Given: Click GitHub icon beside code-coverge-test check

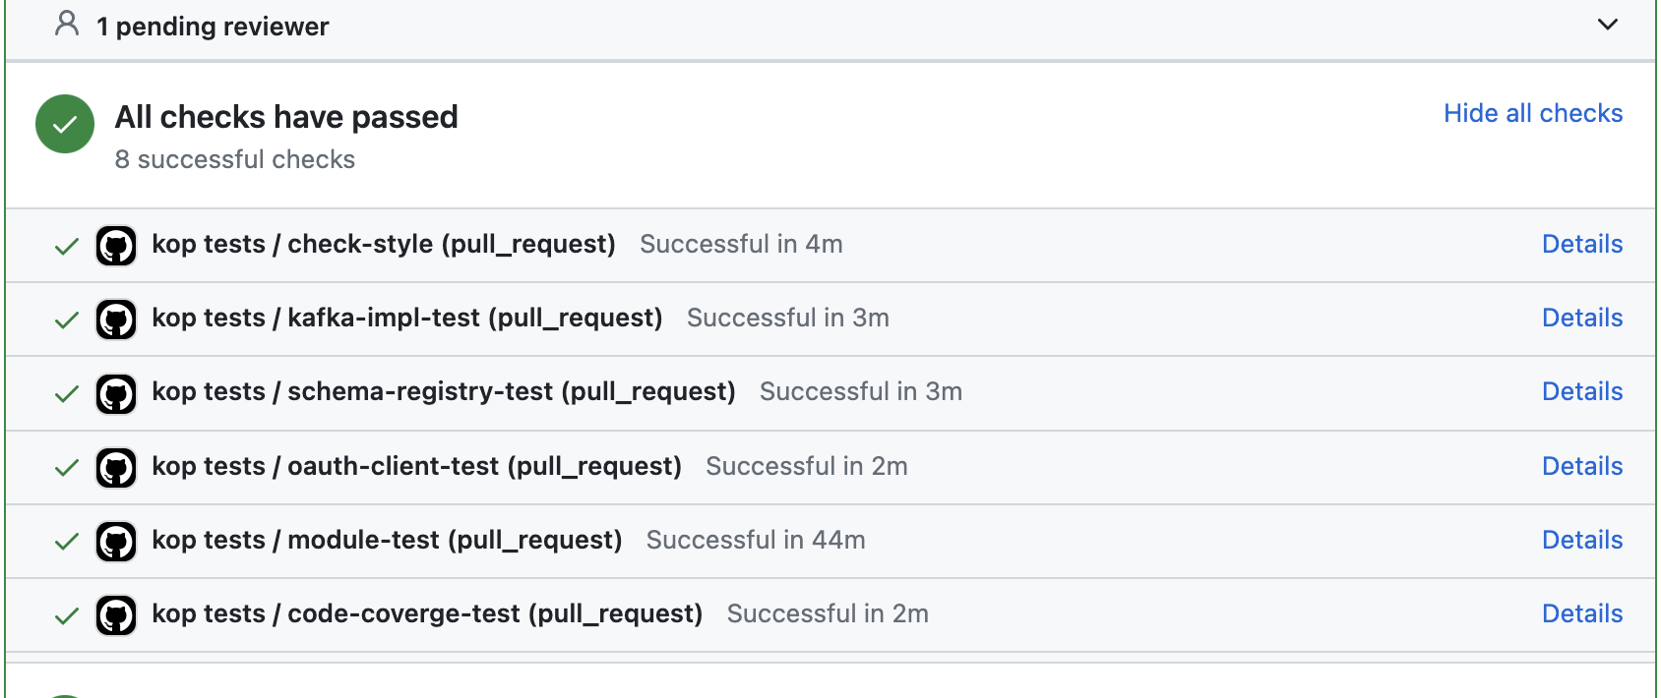Looking at the screenshot, I should click(x=116, y=615).
